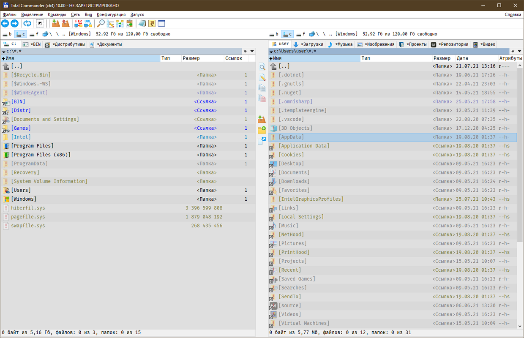Sort left panel by Имя column
This screenshot has height=338, width=524.
coord(80,58)
